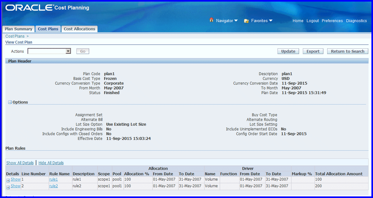Open the Cost Allocations tab
The width and height of the screenshot is (373, 198).
click(79, 29)
